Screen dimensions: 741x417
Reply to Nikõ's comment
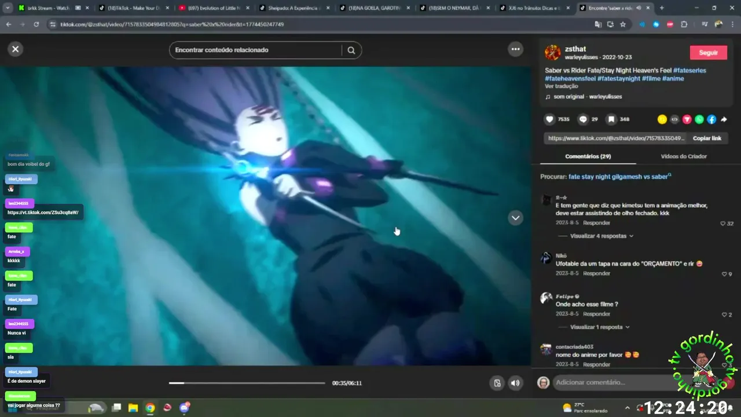[596, 273]
